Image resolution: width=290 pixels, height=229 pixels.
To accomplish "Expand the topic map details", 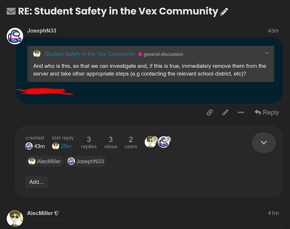I will click(263, 142).
